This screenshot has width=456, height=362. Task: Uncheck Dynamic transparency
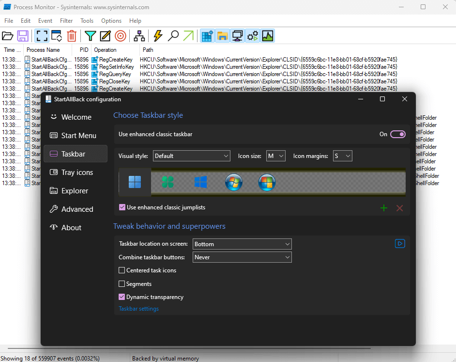tap(122, 297)
